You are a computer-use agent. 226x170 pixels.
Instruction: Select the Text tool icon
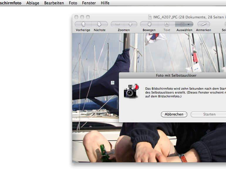[x=167, y=24]
